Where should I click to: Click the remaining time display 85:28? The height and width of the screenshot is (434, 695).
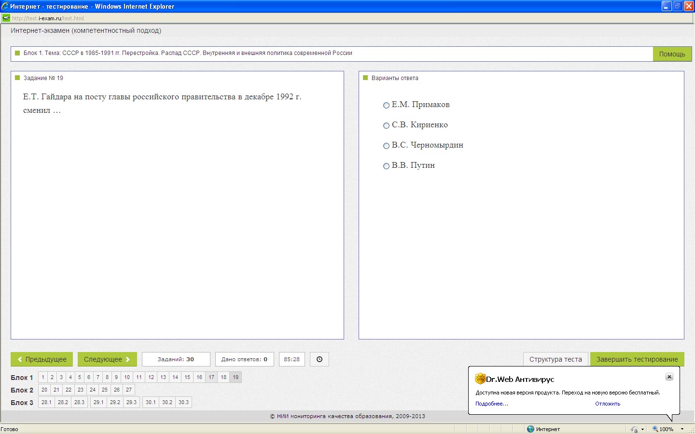(x=292, y=359)
